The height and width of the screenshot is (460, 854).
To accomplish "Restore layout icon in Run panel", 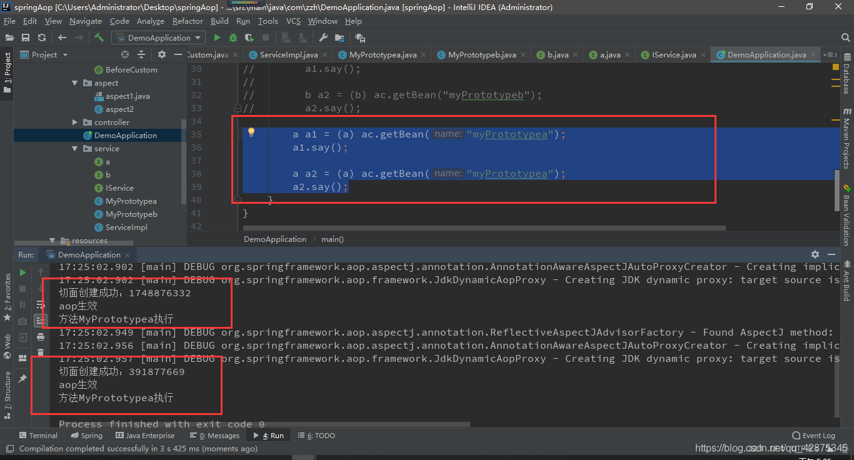I will pyautogui.click(x=23, y=358).
